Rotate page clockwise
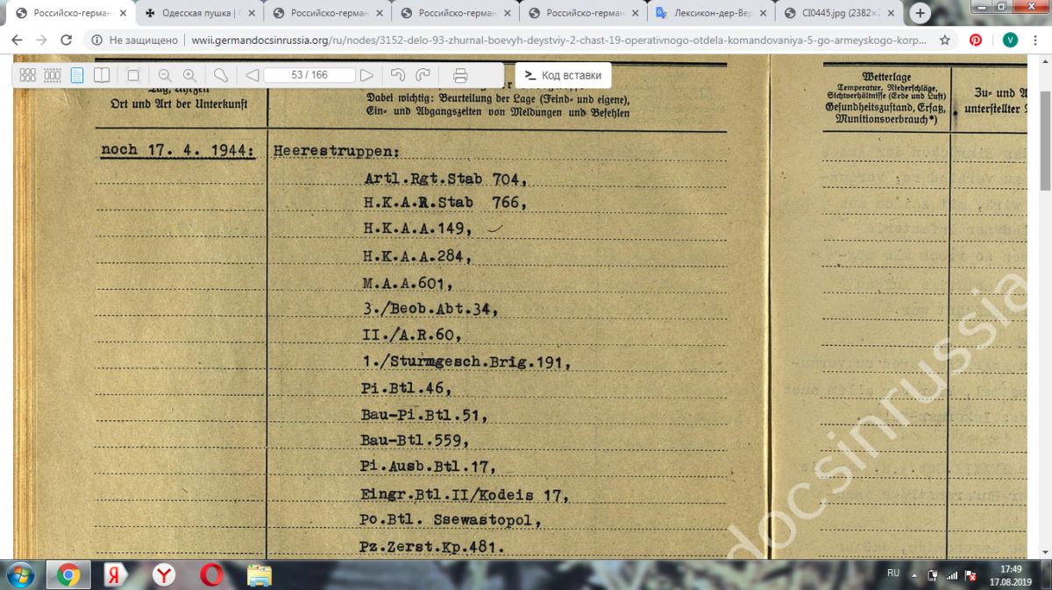 click(x=423, y=75)
